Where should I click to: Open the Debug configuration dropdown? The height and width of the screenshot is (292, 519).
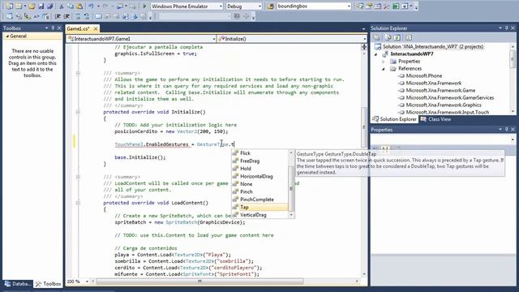click(259, 6)
